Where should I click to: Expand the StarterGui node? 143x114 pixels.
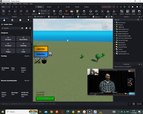click(x=115, y=42)
